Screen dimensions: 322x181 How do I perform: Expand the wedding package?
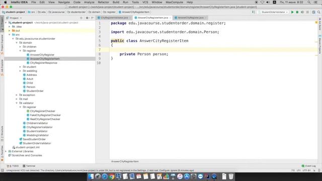pyautogui.click(x=20, y=71)
